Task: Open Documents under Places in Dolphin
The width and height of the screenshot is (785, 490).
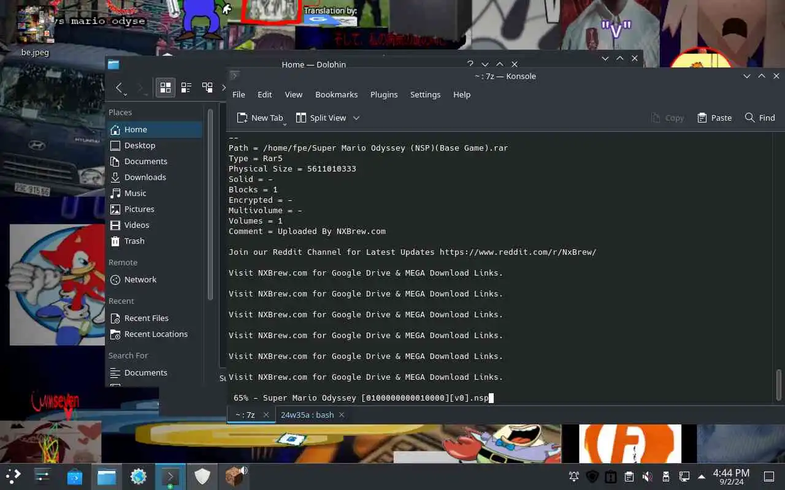Action: pos(155,161)
